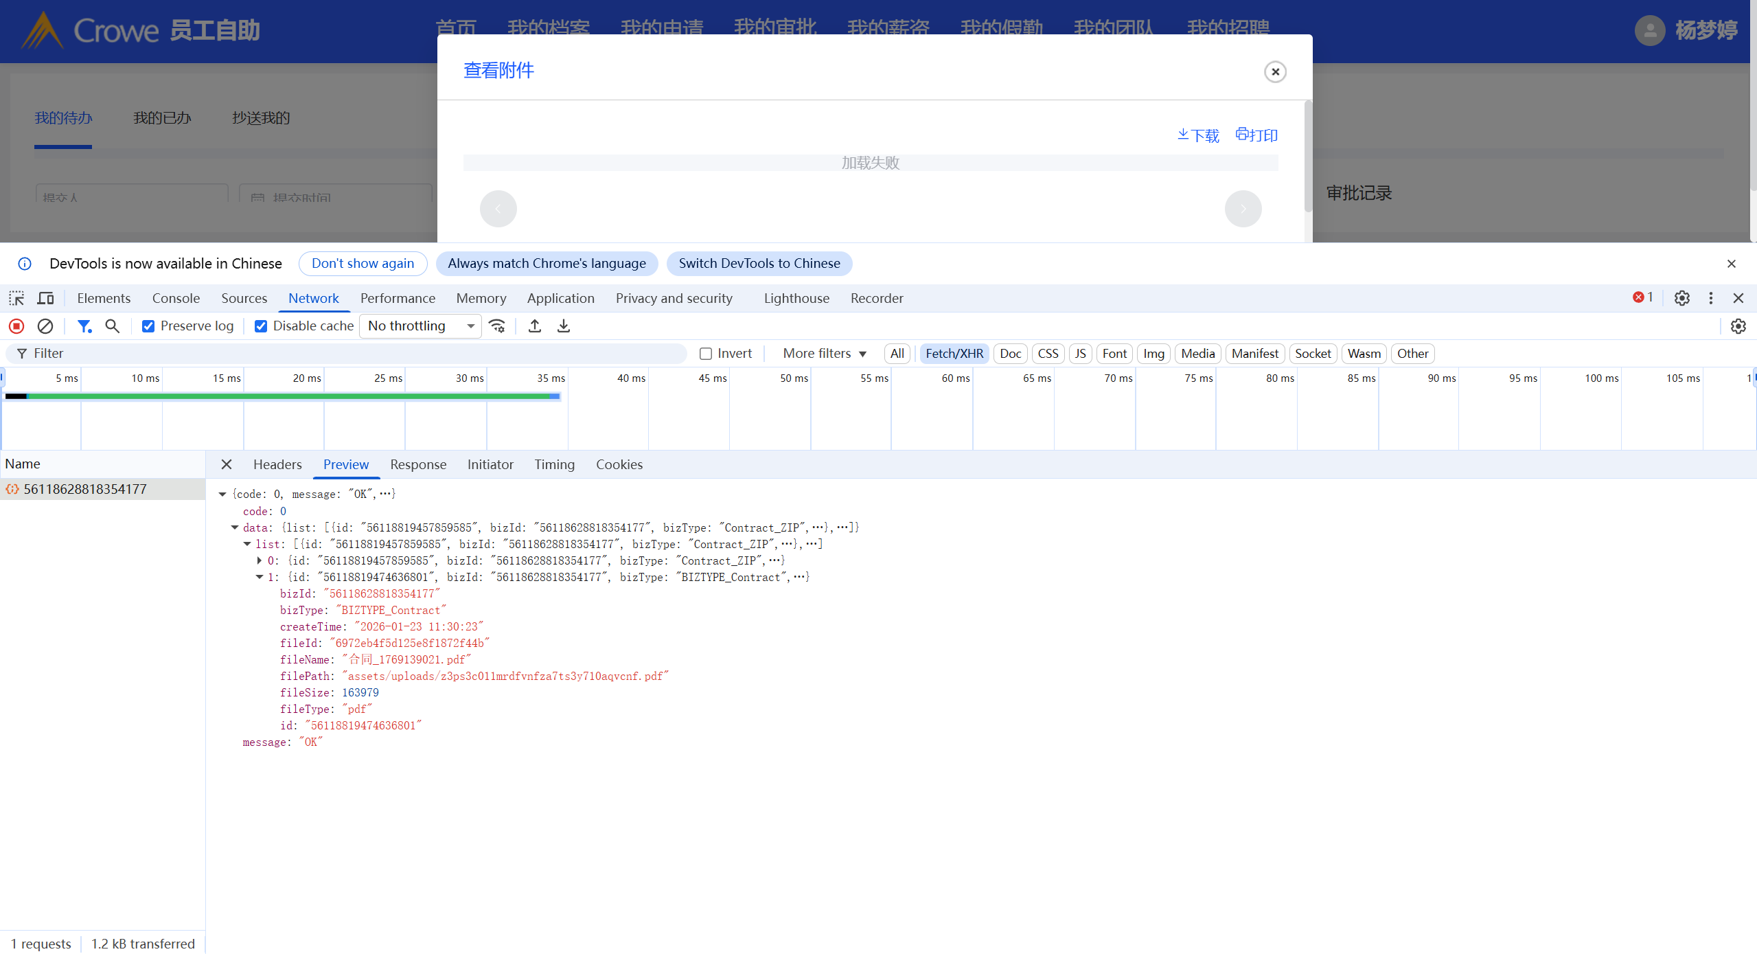Toggle the network filter funnel icon
Screen dimensions: 1757x954
[x=84, y=326]
